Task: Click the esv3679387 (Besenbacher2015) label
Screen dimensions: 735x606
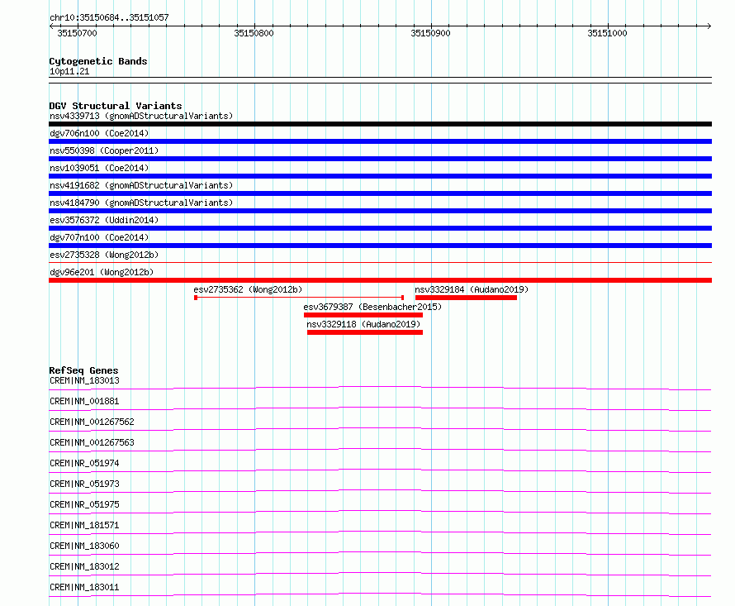Action: (372, 307)
